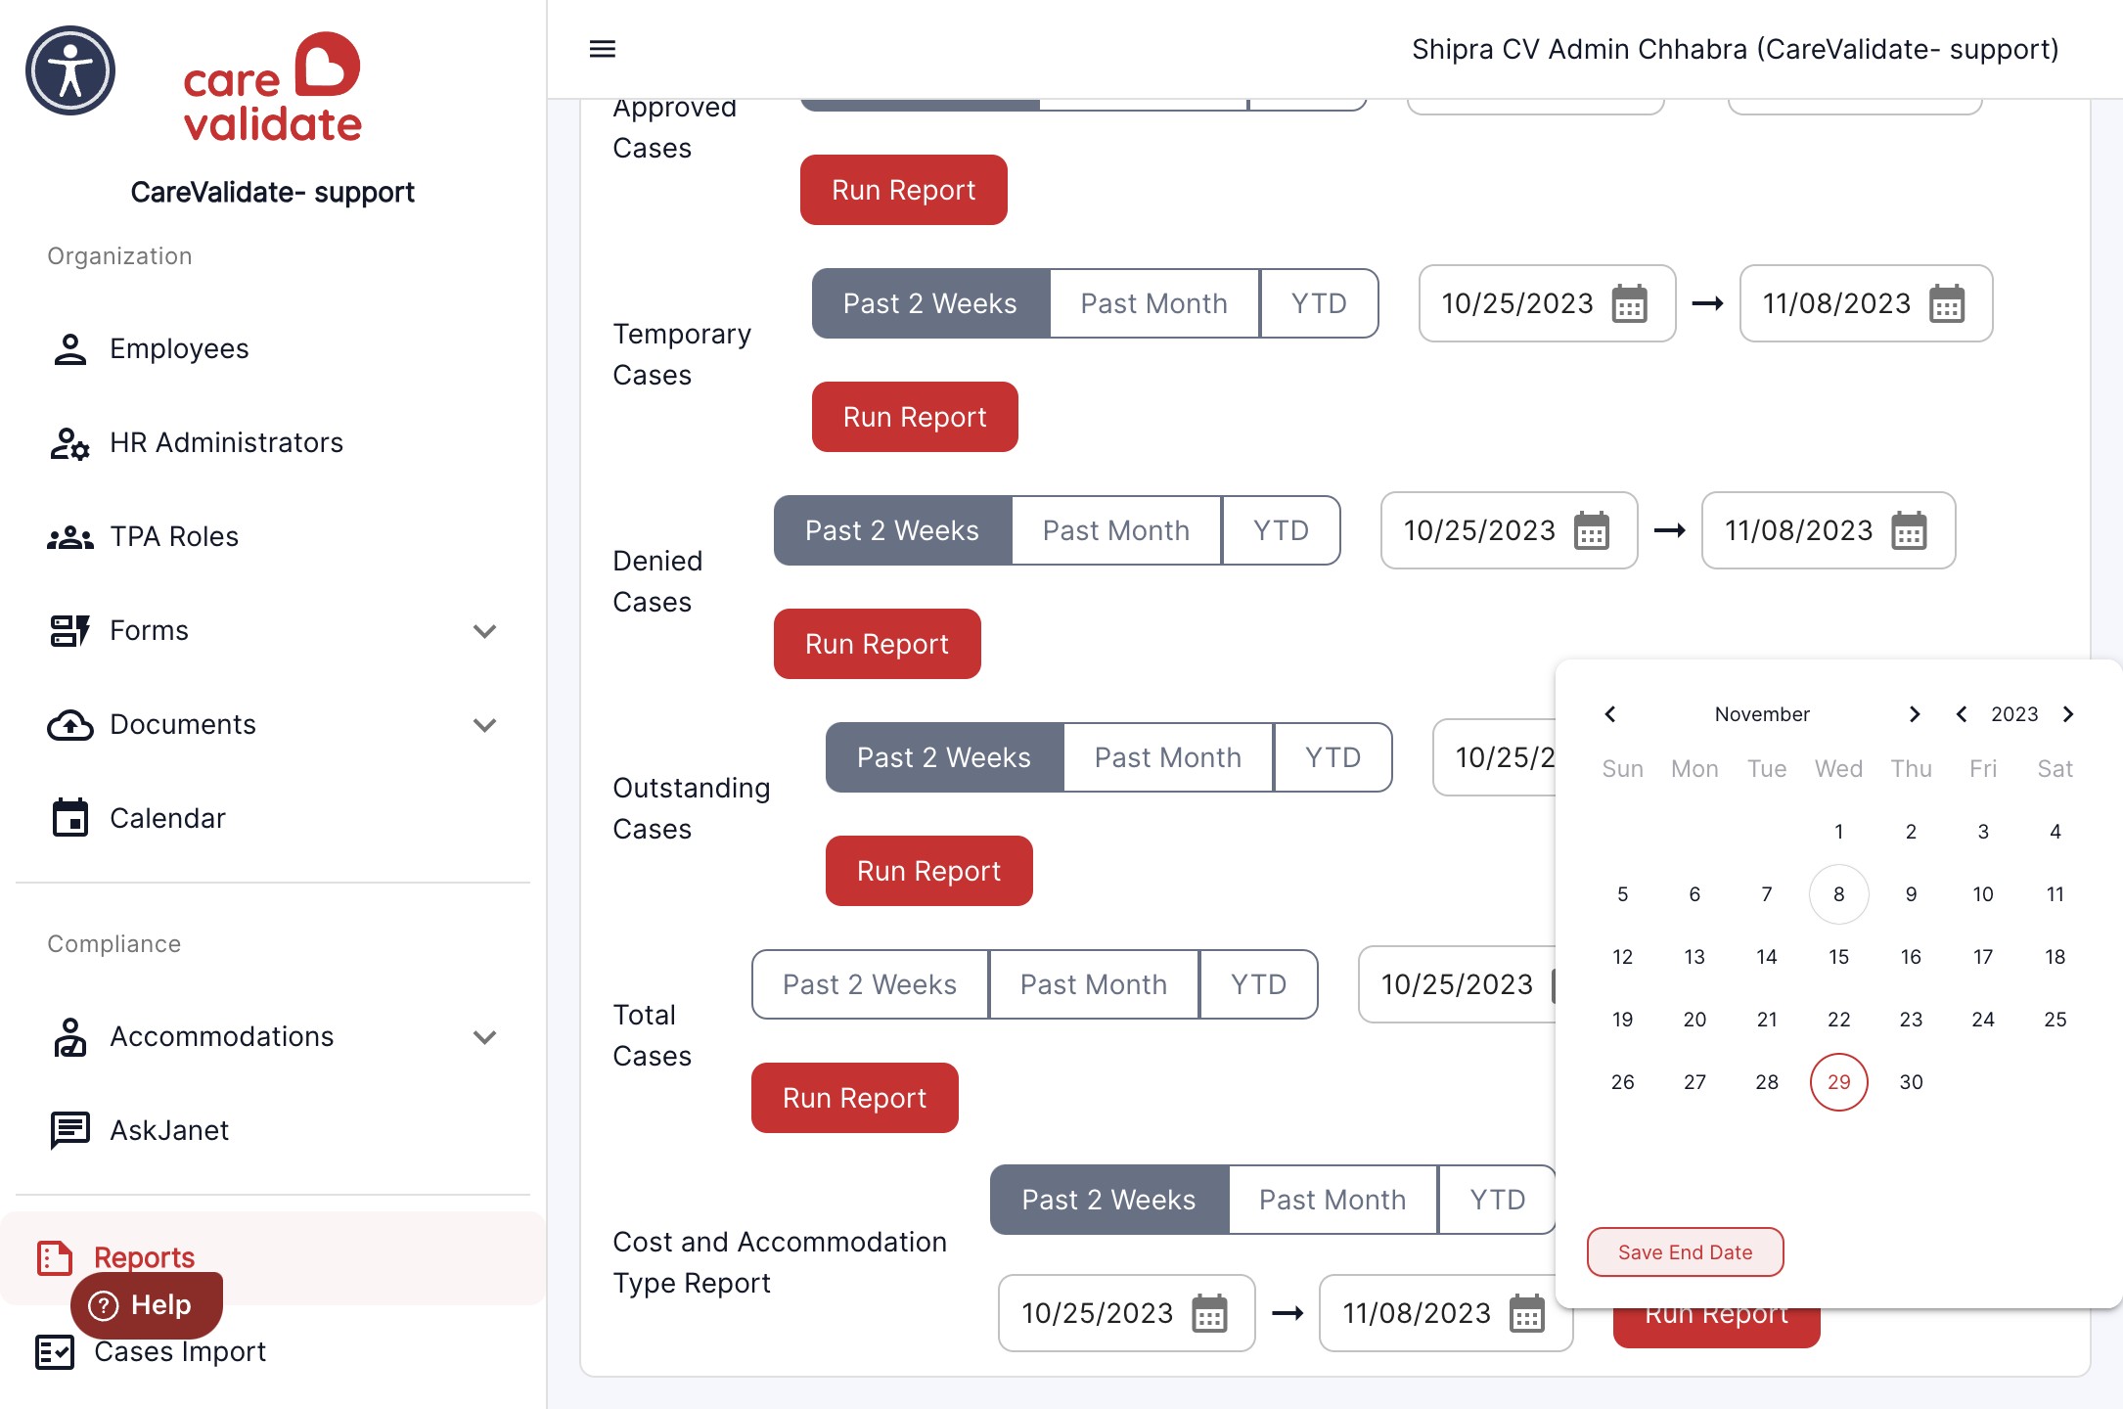Select Past Month for Outstanding Cases

[x=1168, y=757]
